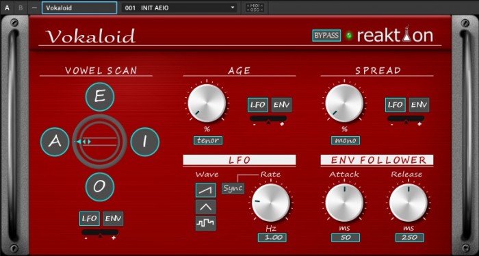Select the A vowel button
Viewport: 479px width, 256px height.
[55, 142]
